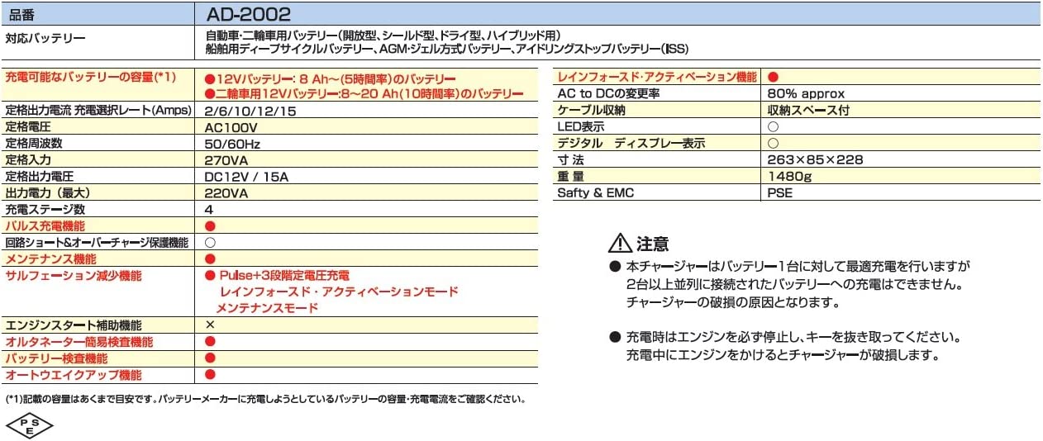Click the red dot in バッテリー検査機能 row
This screenshot has height=441, width=1043.
(x=210, y=358)
